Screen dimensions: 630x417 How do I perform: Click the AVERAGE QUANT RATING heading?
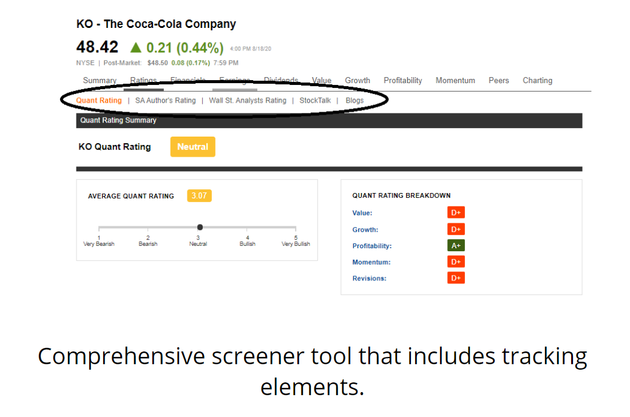click(x=131, y=196)
